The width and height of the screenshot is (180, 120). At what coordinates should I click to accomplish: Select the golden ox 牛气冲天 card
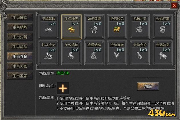point(71,27)
